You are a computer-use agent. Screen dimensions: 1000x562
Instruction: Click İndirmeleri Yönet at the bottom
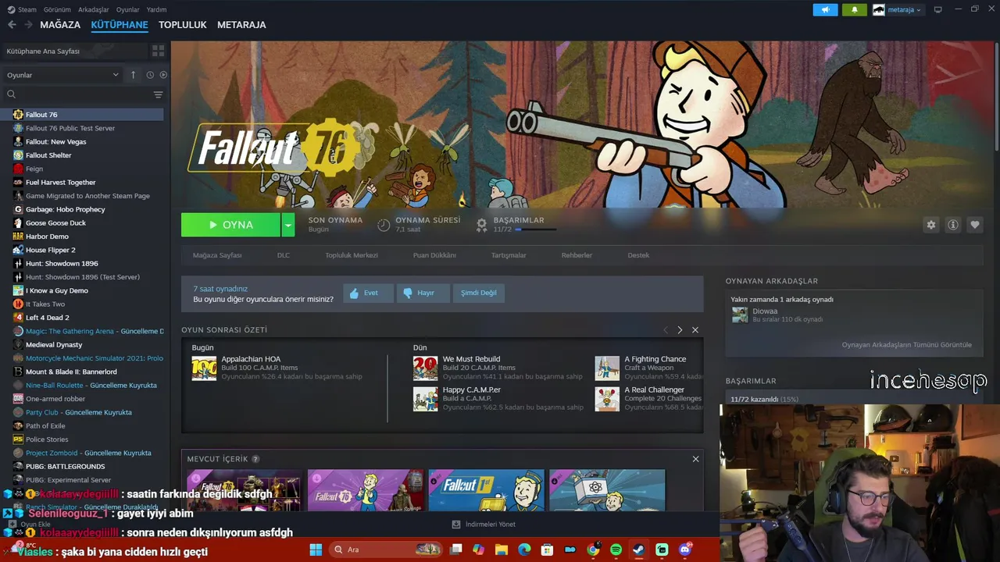[x=484, y=525]
